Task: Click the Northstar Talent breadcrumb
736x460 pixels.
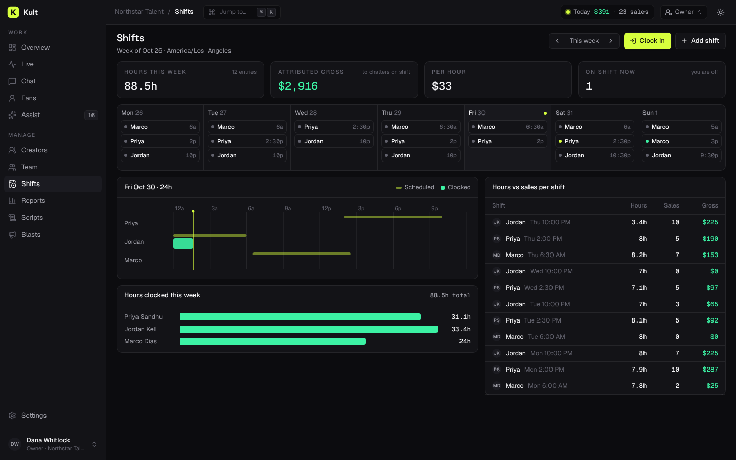Action: (x=139, y=12)
